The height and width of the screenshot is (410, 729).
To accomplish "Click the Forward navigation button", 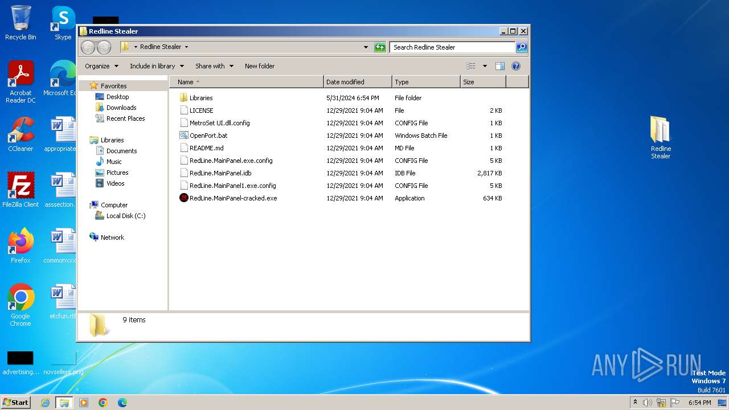I will coord(104,47).
